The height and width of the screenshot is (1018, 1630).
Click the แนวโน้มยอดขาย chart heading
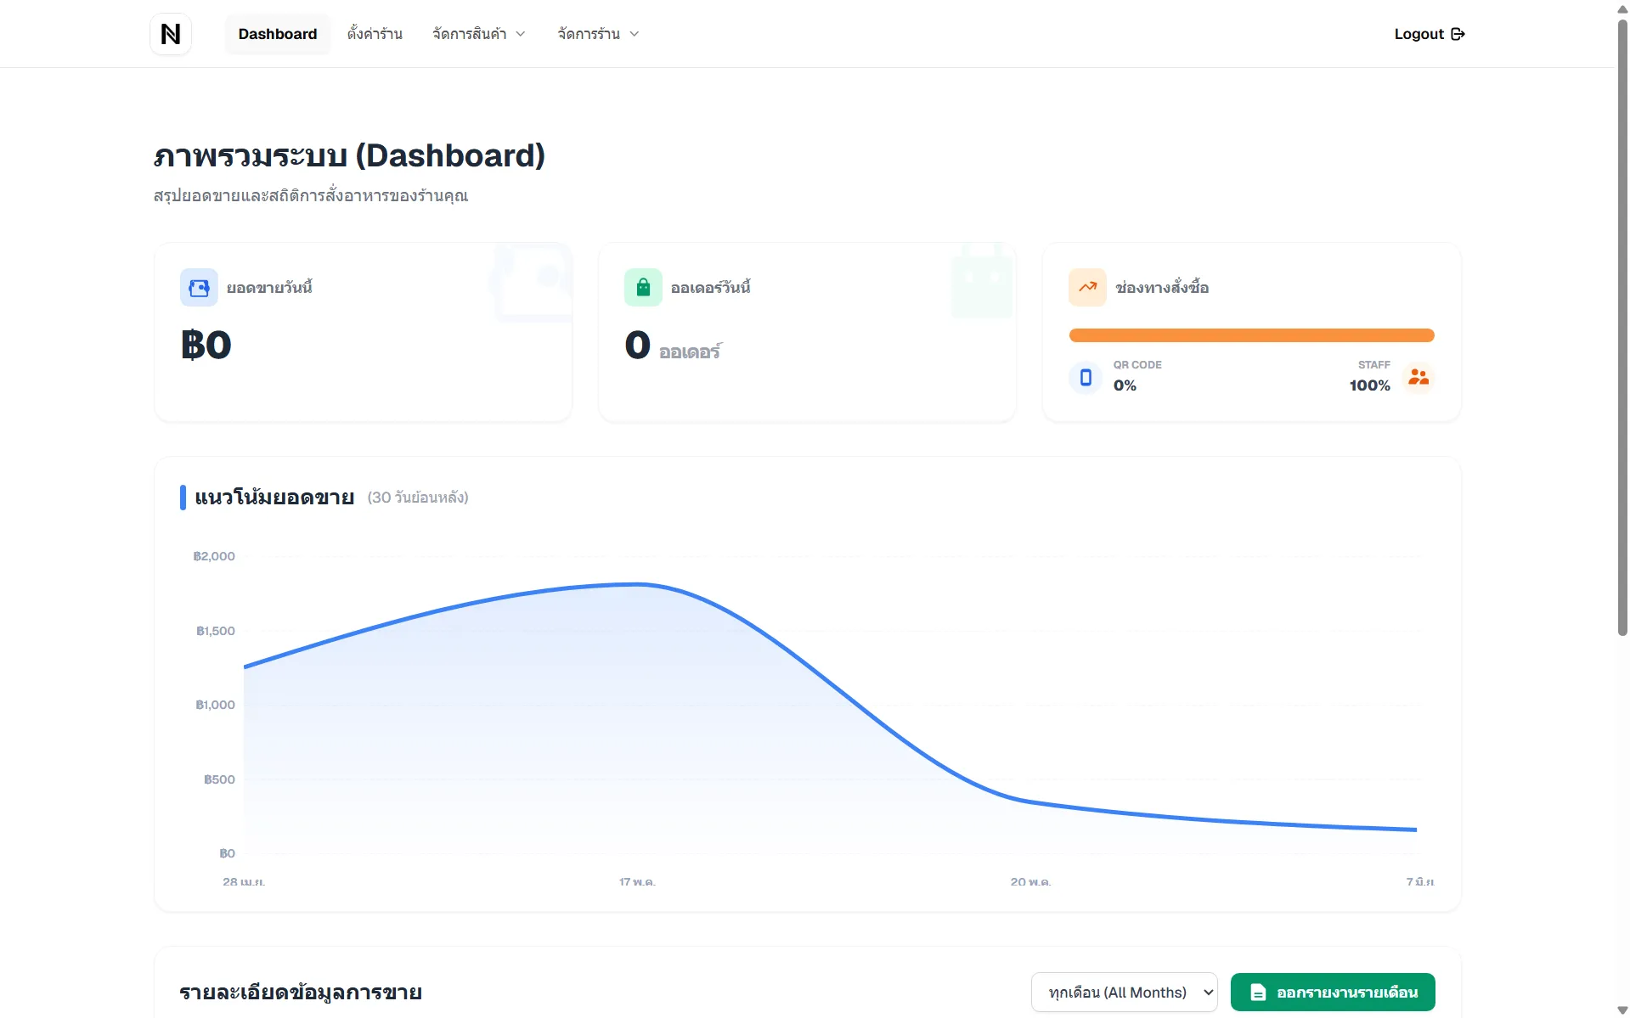(x=274, y=498)
